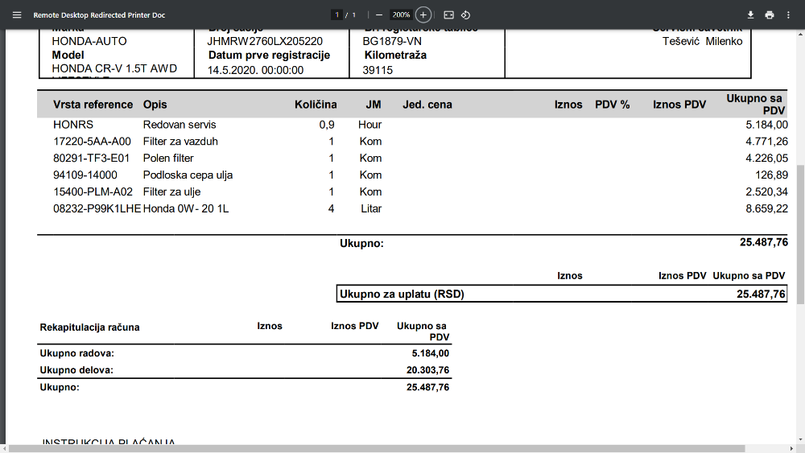805x453 pixels.
Task: Click the mileage value 39115
Action: (378, 70)
